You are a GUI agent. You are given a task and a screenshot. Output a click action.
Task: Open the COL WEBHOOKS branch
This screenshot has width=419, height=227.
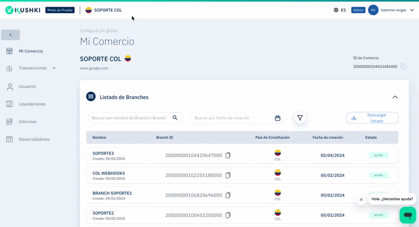(x=109, y=173)
